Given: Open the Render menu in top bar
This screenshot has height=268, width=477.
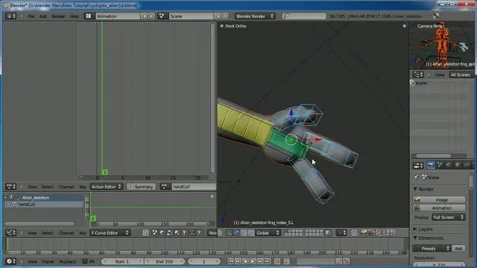Looking at the screenshot, I should pyautogui.click(x=58, y=16).
